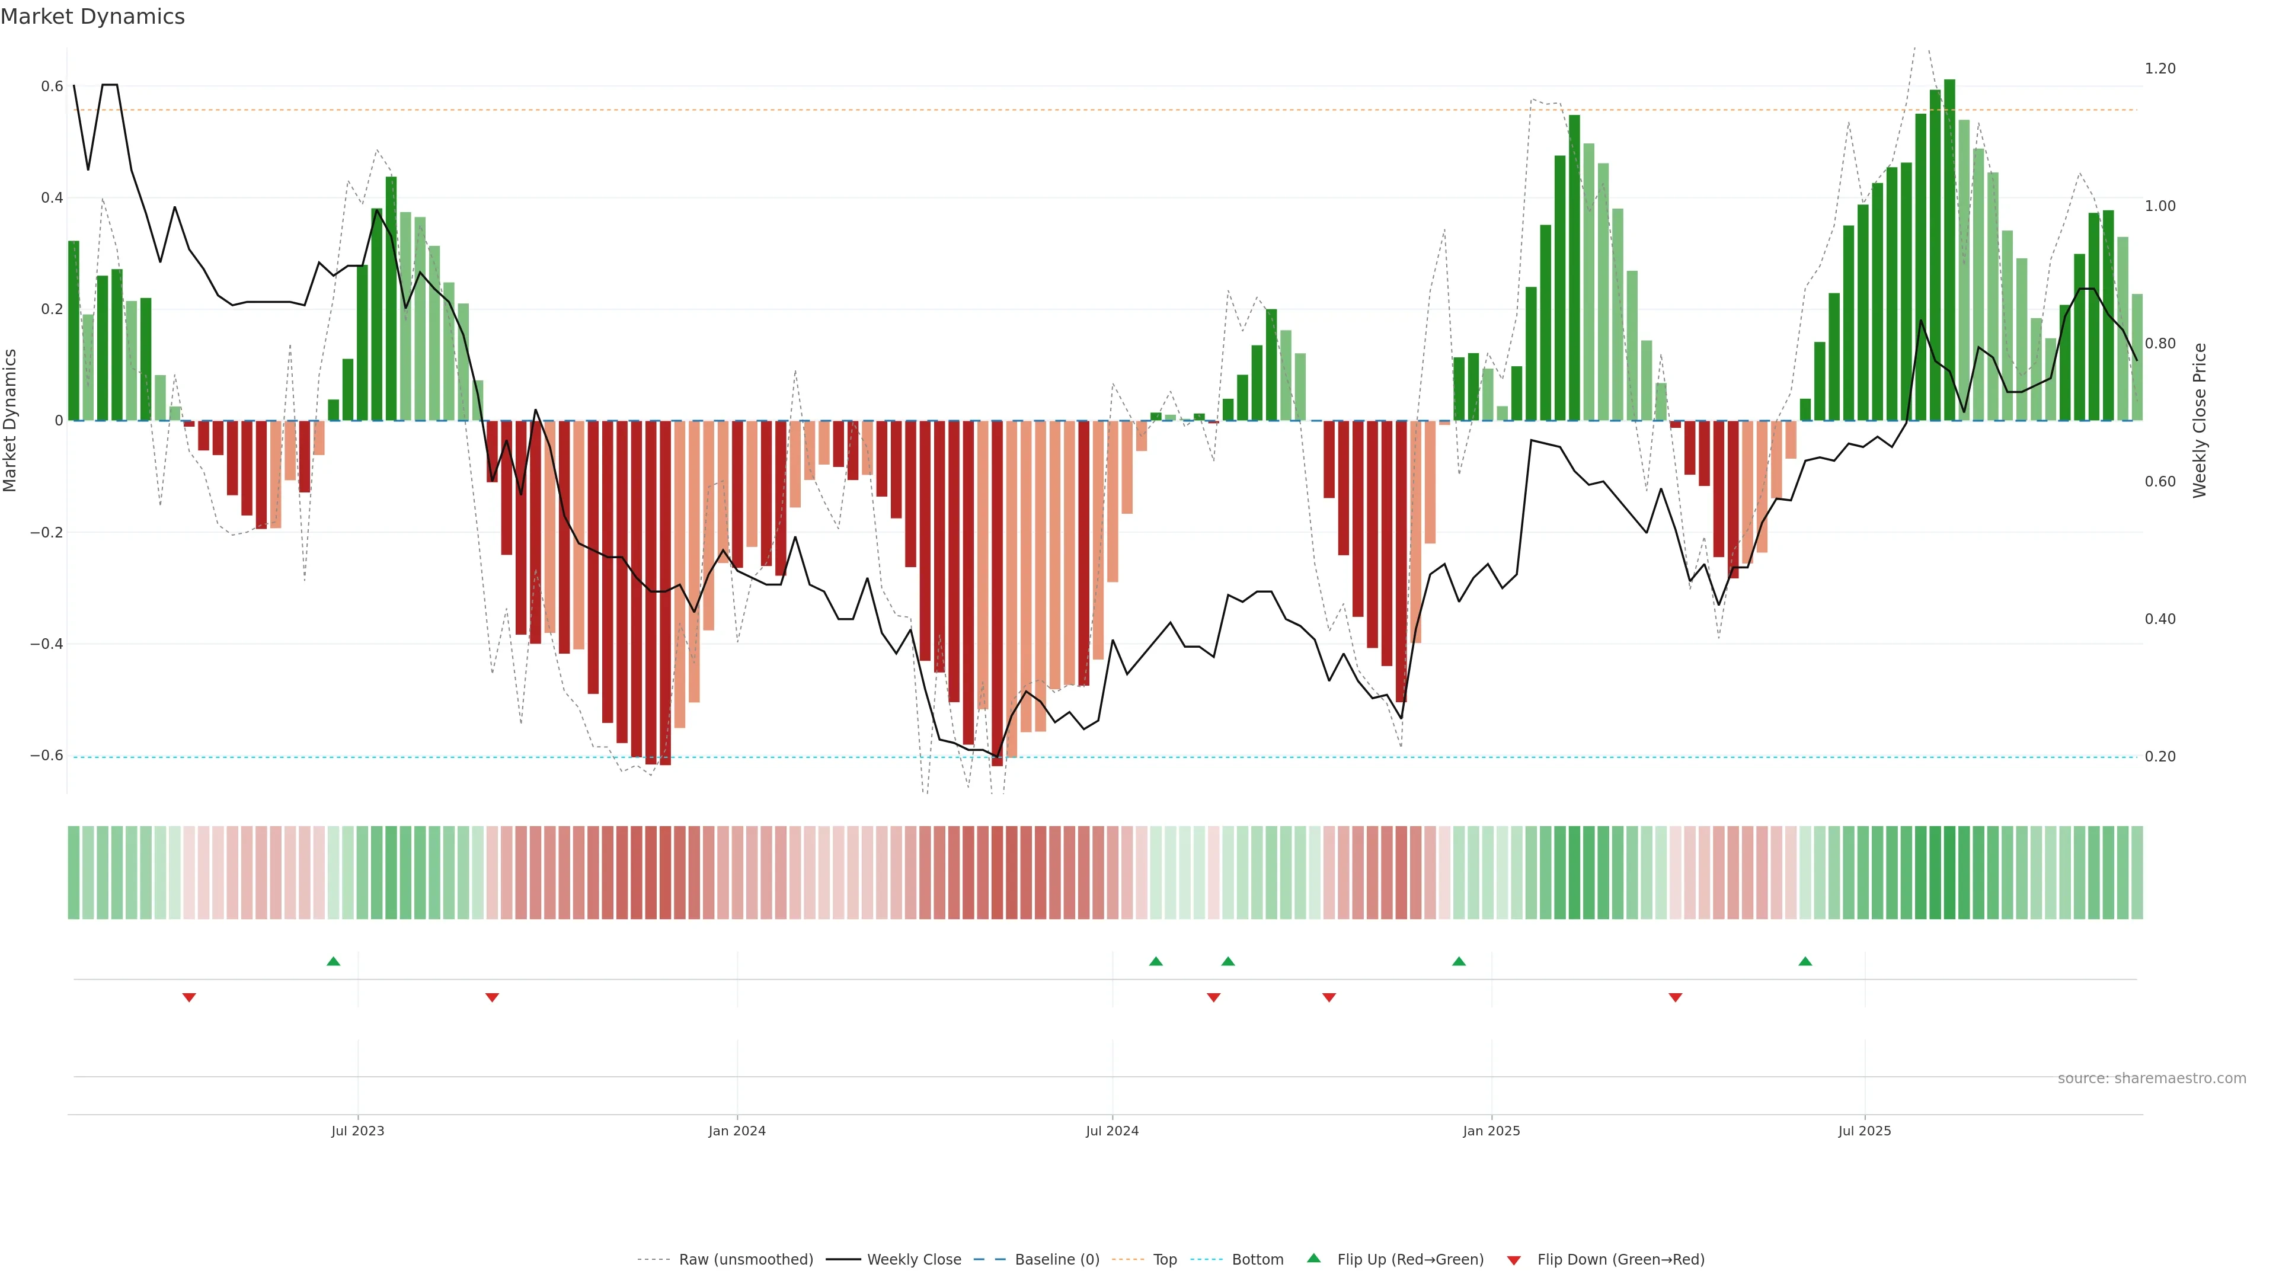Toggle the Top line legend entry

click(1165, 1260)
